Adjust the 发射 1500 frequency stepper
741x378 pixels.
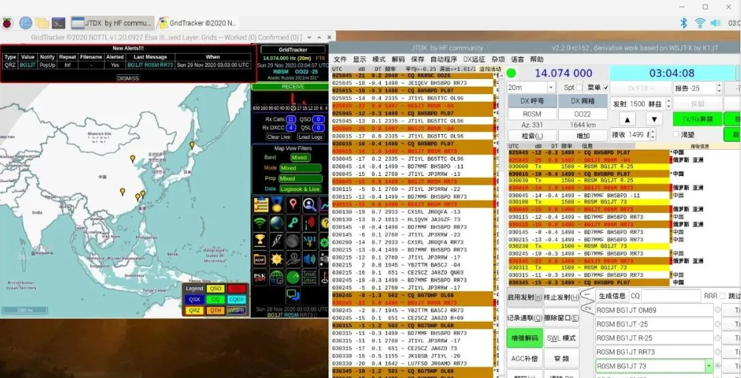point(670,104)
